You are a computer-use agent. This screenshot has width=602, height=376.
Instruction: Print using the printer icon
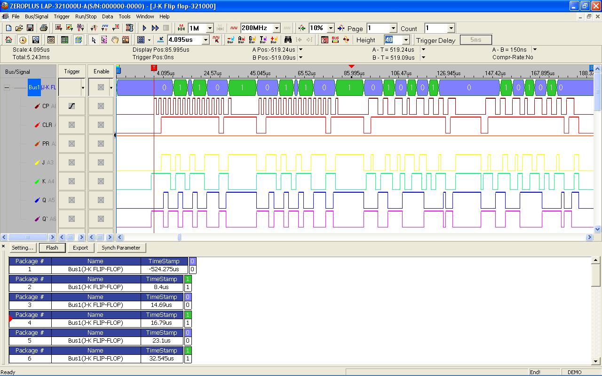click(43, 28)
